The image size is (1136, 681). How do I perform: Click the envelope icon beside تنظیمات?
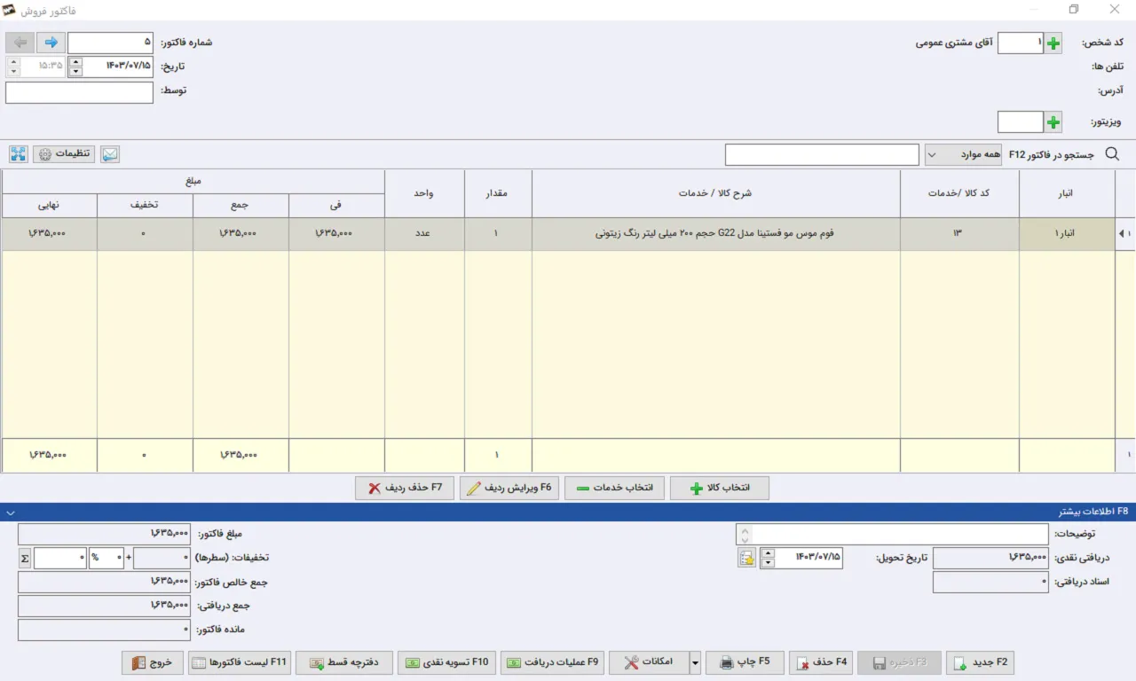(x=109, y=154)
